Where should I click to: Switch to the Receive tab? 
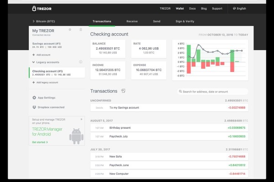132,21
